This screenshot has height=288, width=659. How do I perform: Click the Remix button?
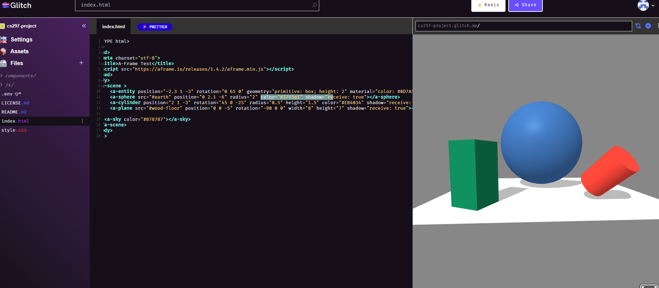[488, 5]
